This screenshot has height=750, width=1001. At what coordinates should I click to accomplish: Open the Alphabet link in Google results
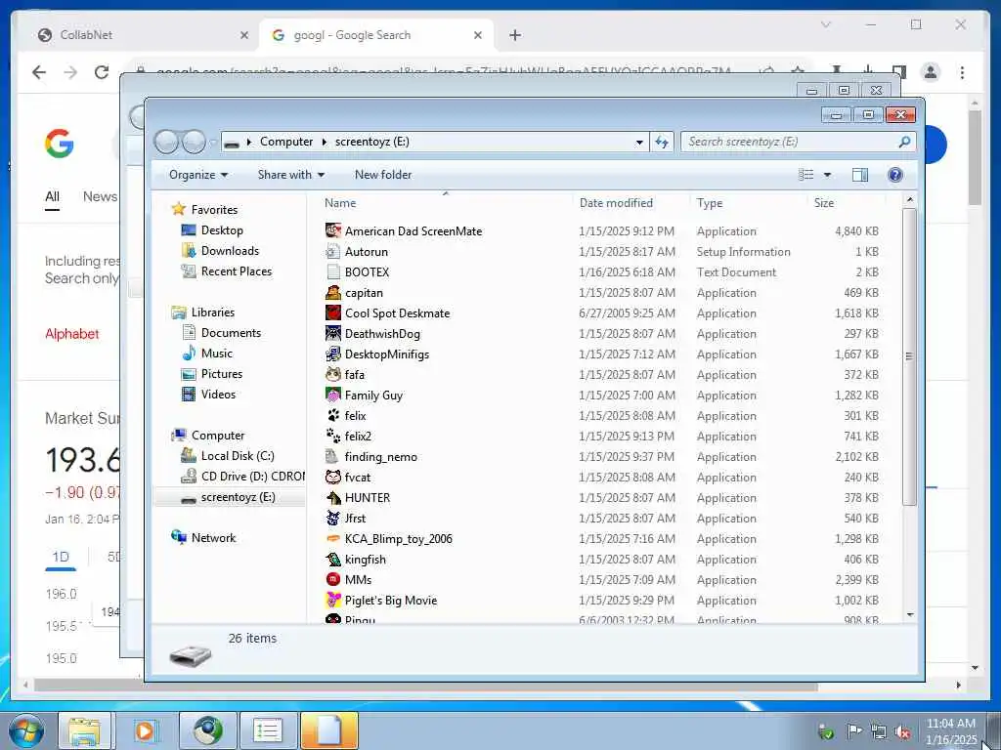pyautogui.click(x=71, y=334)
